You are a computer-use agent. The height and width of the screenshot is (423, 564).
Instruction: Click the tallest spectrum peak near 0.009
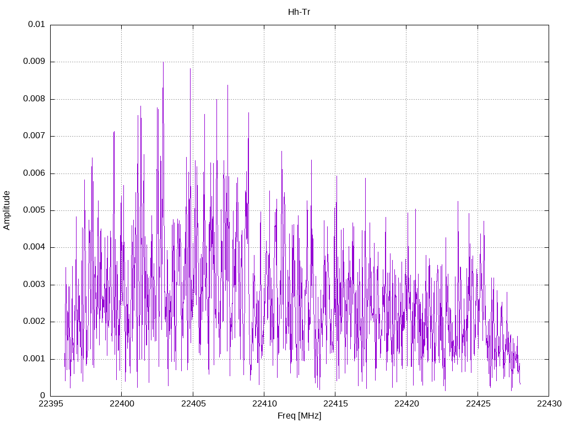(x=163, y=63)
